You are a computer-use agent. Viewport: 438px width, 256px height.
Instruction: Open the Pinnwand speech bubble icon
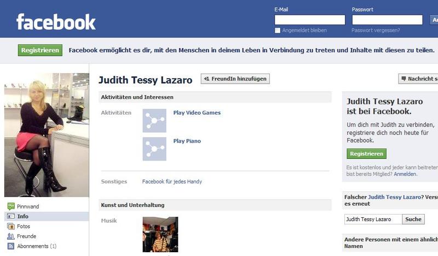11,206
